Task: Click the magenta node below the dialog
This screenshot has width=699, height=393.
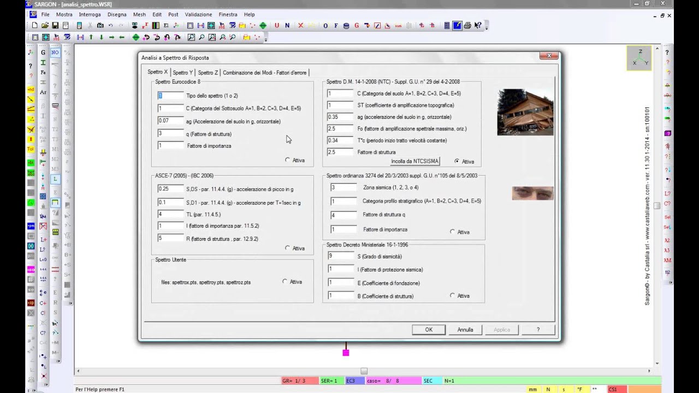Action: coord(346,353)
